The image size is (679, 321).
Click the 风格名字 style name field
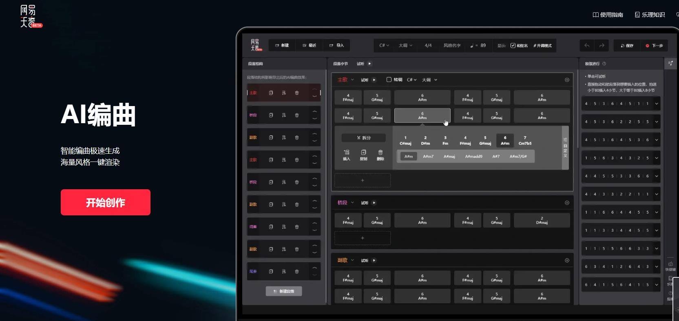point(452,45)
